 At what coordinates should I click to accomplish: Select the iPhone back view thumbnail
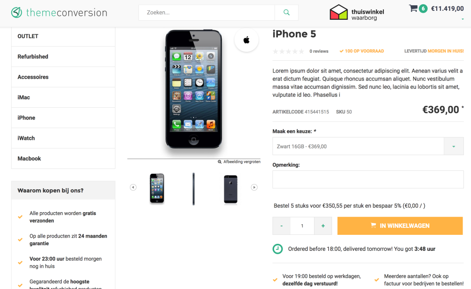click(x=231, y=189)
